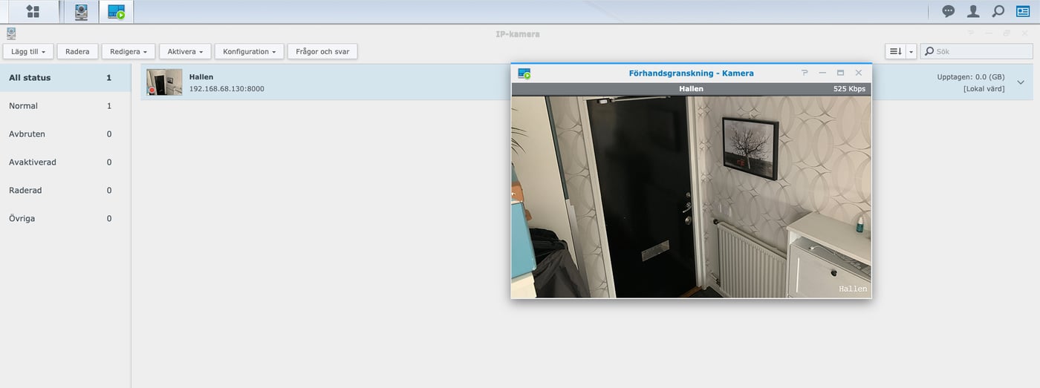Click the 525 Kbps bitrate label

[849, 88]
